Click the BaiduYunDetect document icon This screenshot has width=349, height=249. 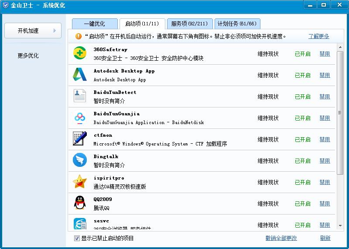[x=80, y=96]
